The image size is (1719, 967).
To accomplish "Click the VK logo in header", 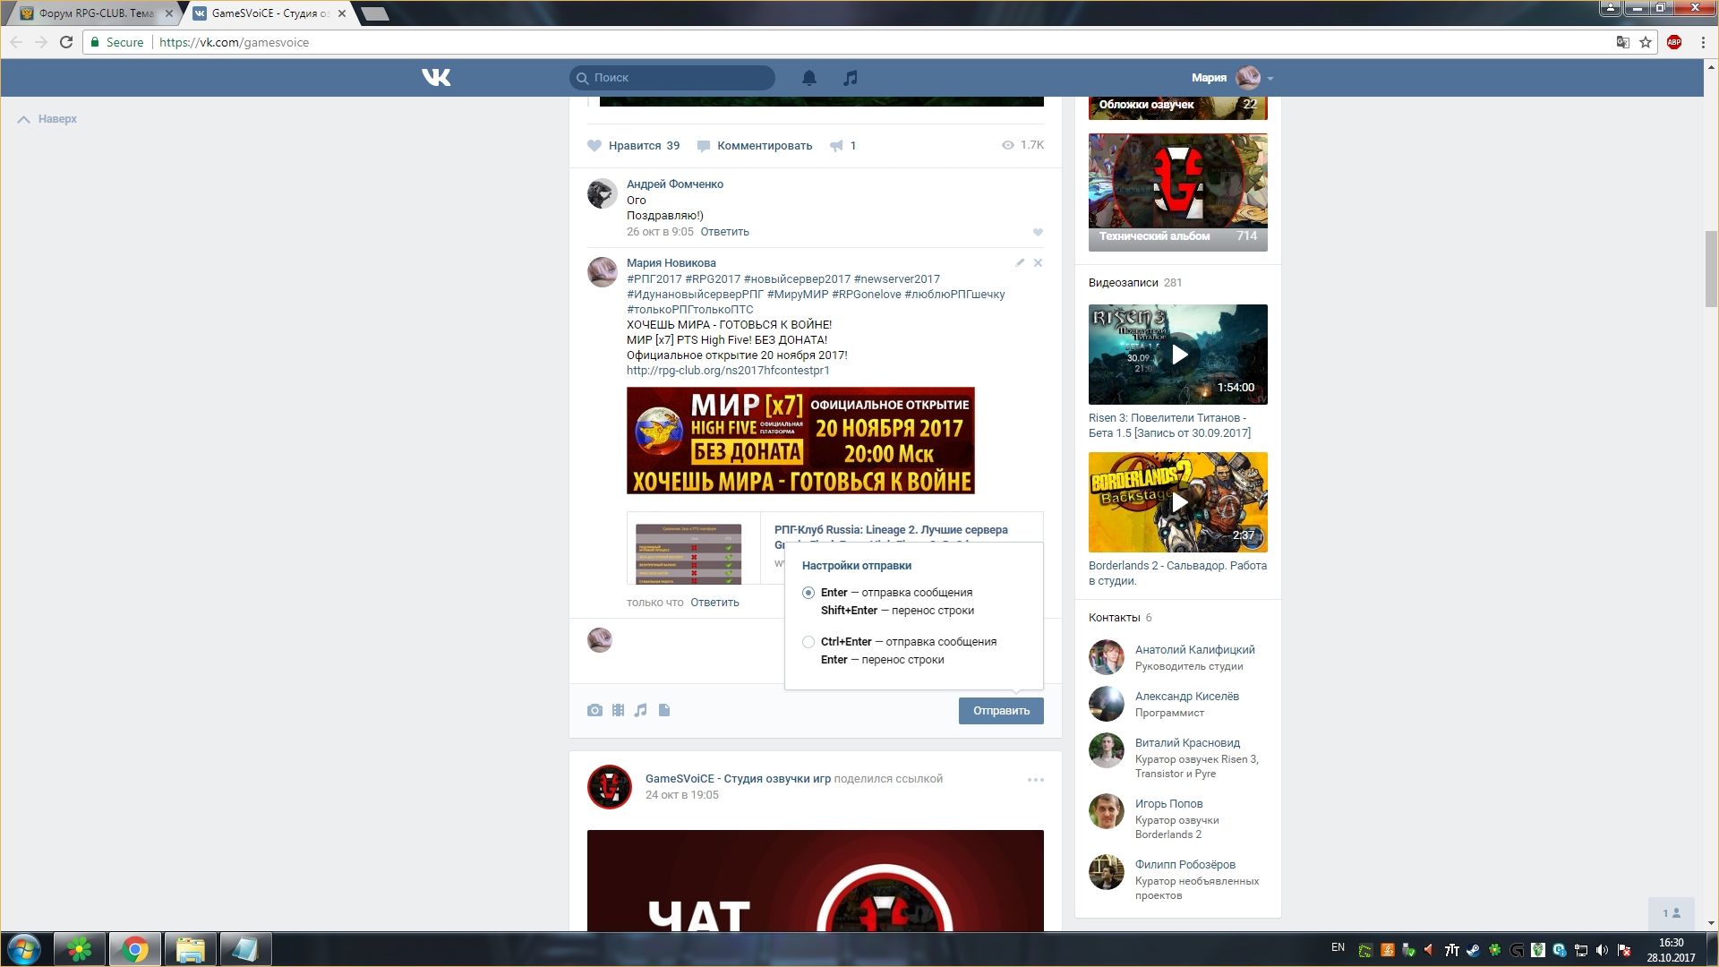I will [436, 78].
